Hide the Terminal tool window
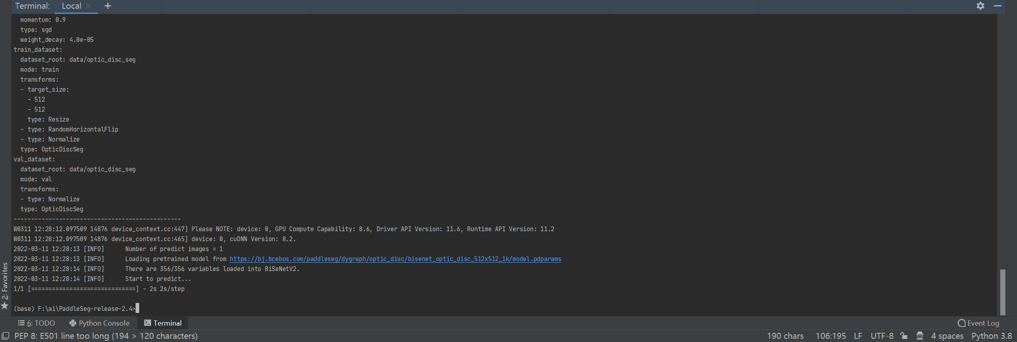The height and width of the screenshot is (342, 1017). [x=997, y=6]
